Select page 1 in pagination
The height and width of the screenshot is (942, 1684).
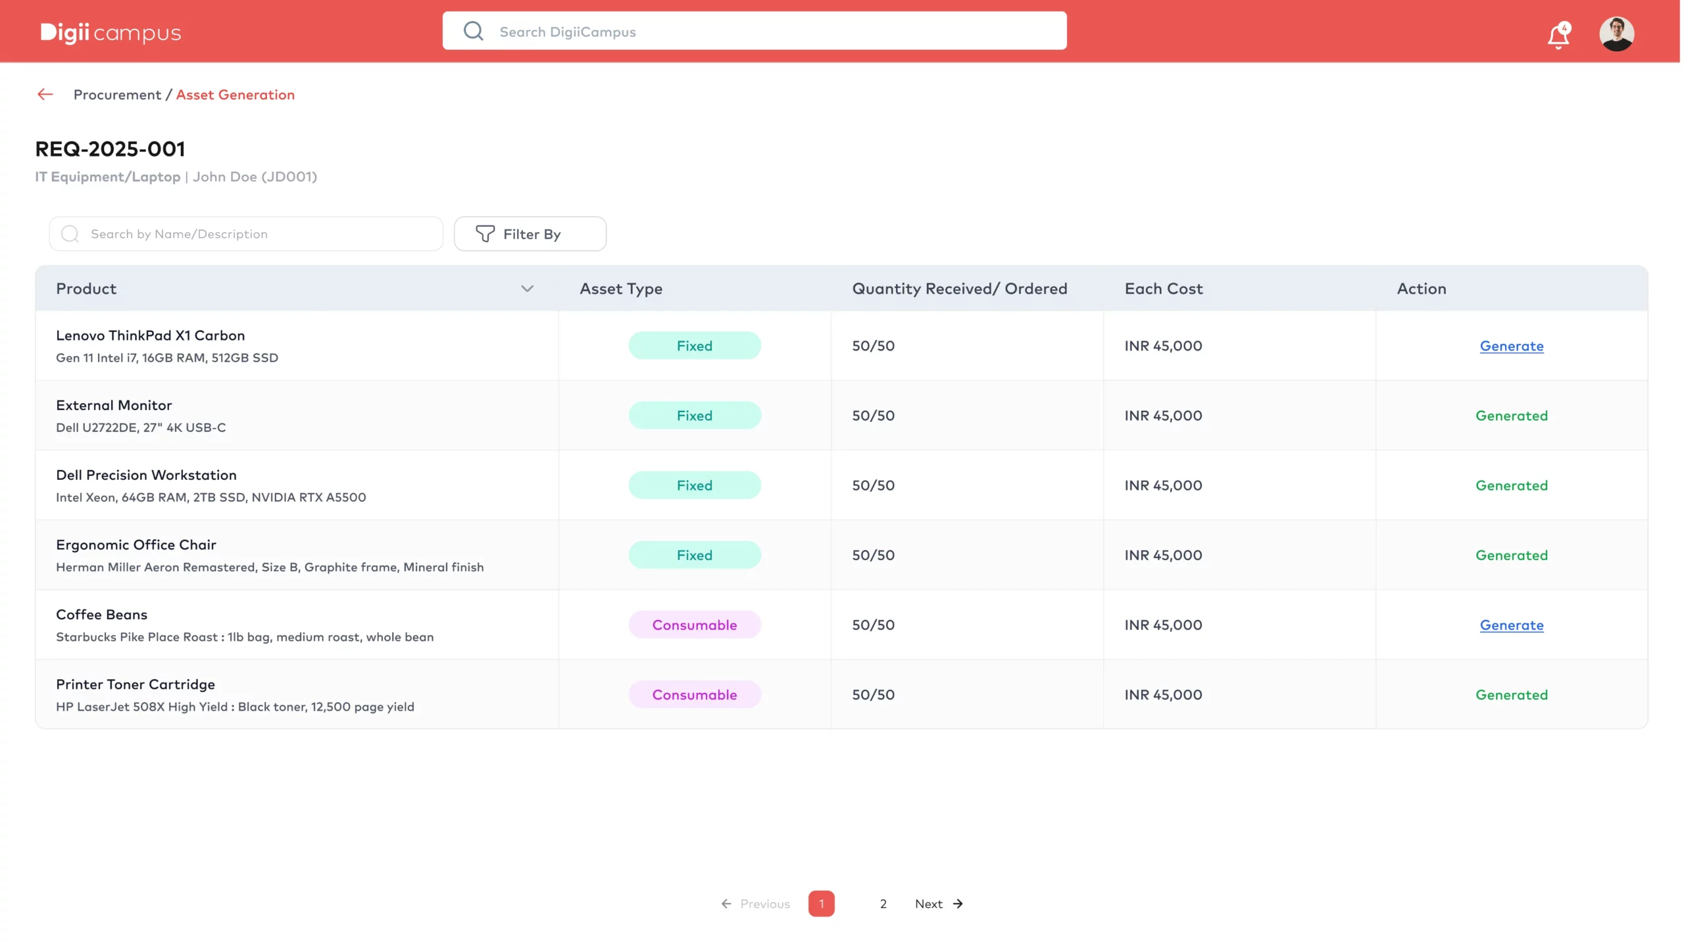[823, 905]
